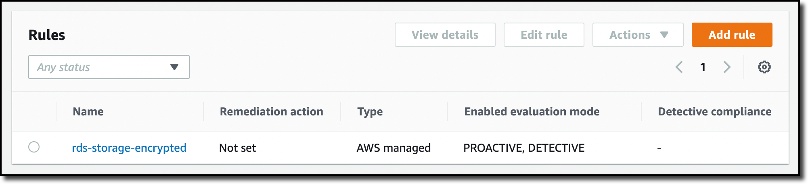The image size is (808, 184).
Task: Go to the next page arrow
Action: click(x=727, y=67)
